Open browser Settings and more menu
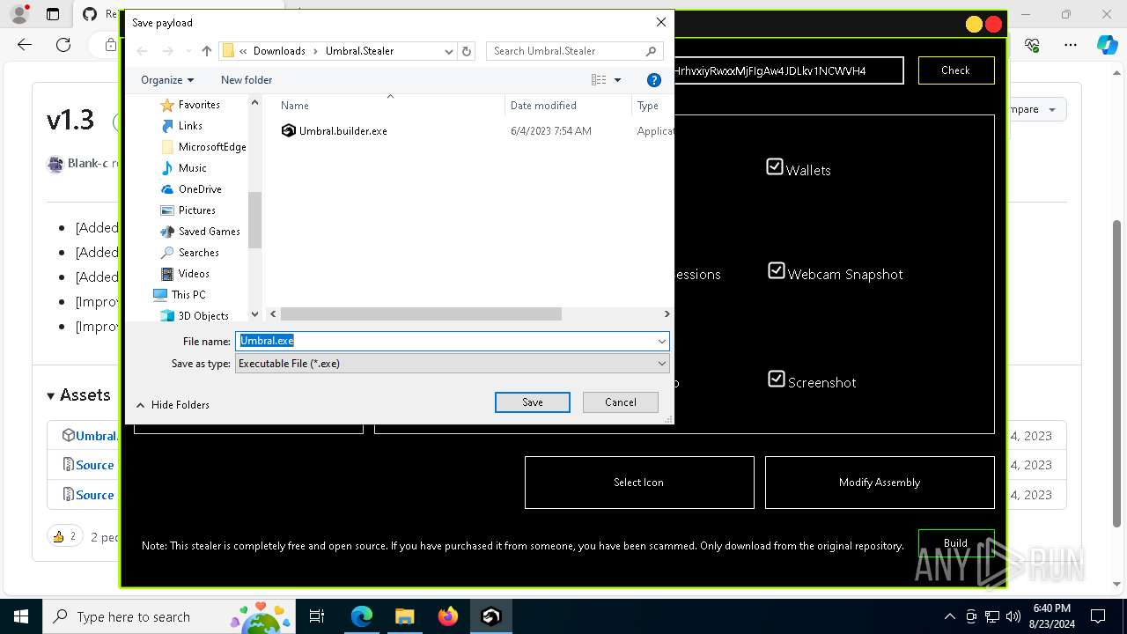The width and height of the screenshot is (1127, 634). (1071, 45)
